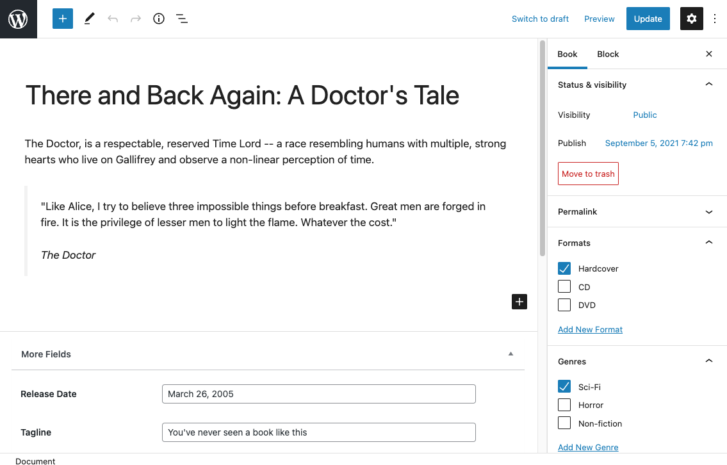
Task: Open Details with the info icon
Action: pyautogui.click(x=158, y=19)
